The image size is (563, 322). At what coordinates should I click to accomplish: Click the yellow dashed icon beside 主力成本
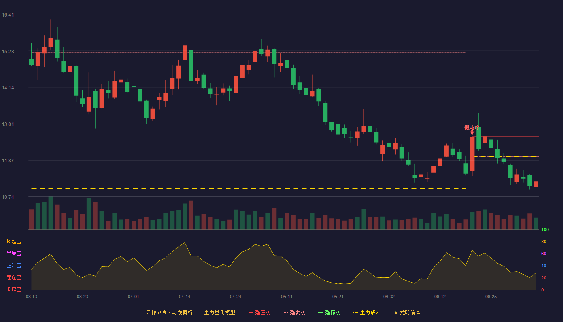355,312
